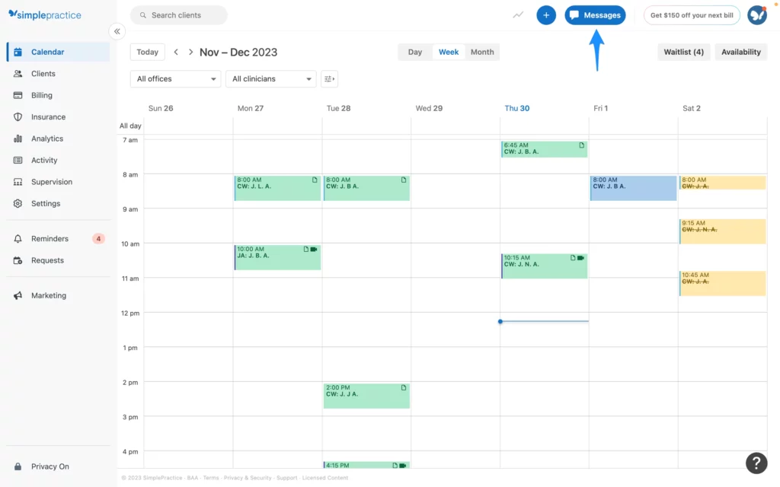This screenshot has width=780, height=487.
Task: Open Reminders in the sidebar
Action: (x=50, y=239)
